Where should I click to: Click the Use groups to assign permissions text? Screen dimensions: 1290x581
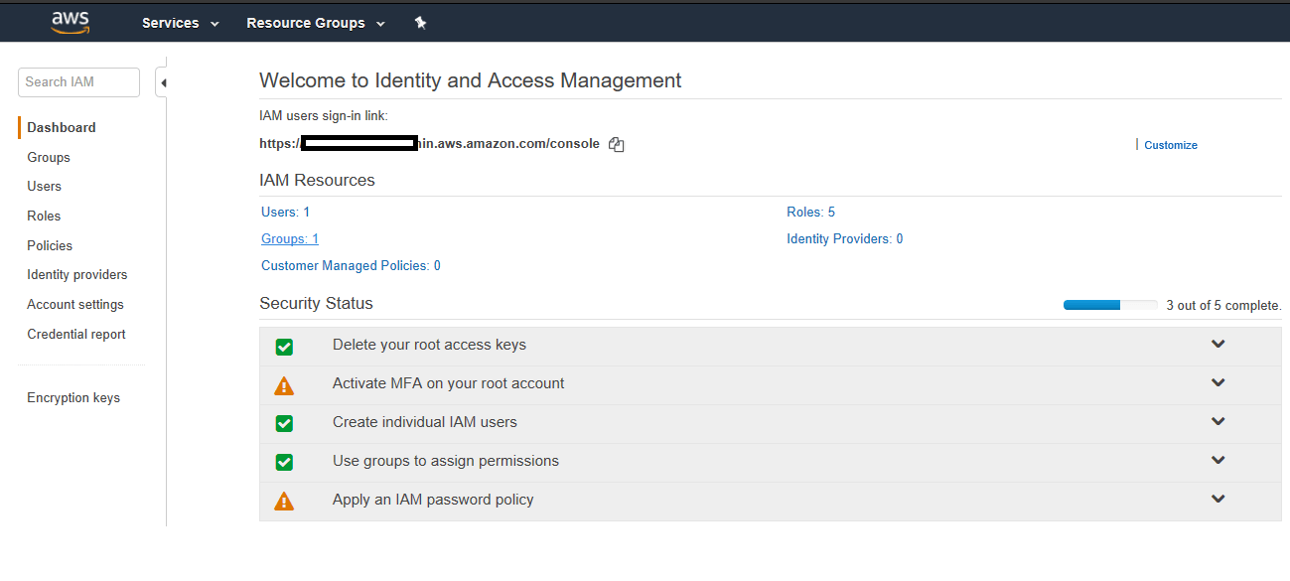446,461
